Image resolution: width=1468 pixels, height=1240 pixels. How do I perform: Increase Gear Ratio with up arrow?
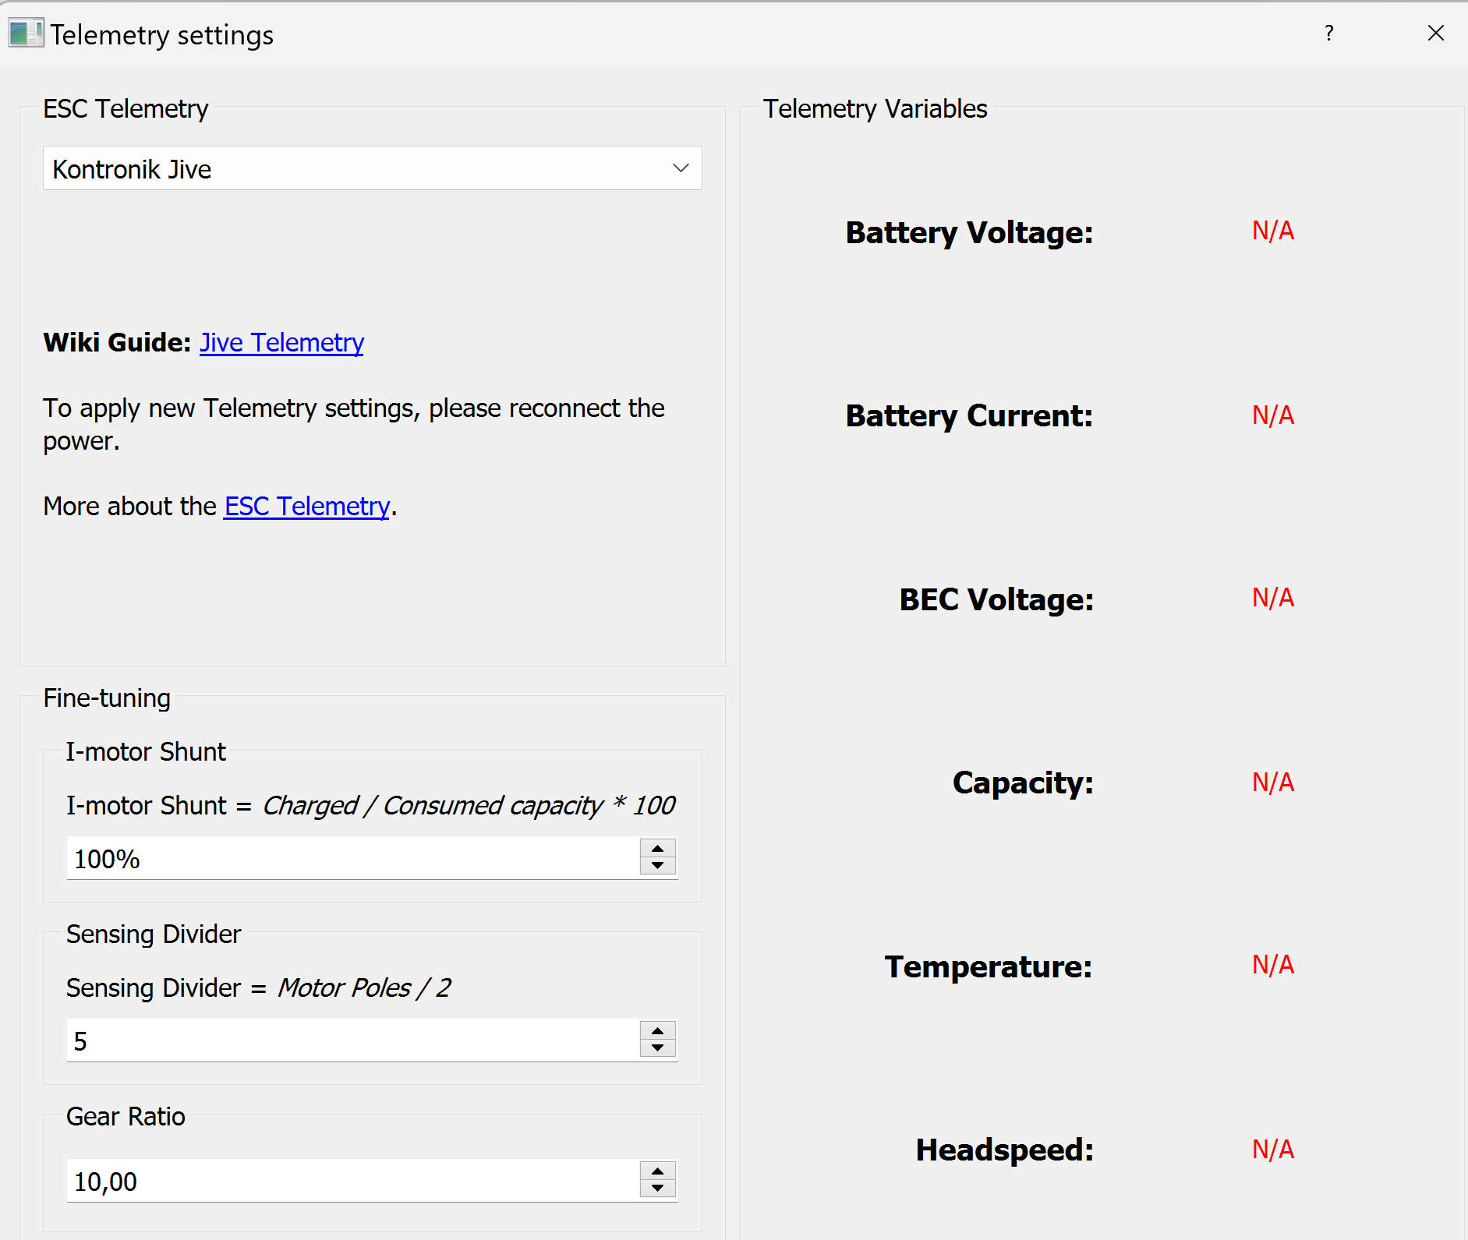[658, 1171]
